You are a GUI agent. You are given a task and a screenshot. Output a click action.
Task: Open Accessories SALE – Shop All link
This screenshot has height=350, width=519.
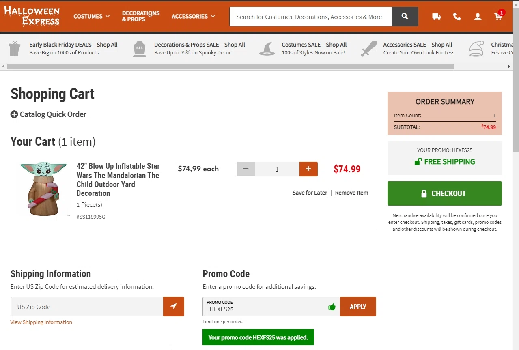coord(418,45)
